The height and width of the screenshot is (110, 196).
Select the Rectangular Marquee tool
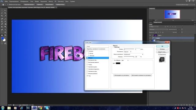point(2,10)
